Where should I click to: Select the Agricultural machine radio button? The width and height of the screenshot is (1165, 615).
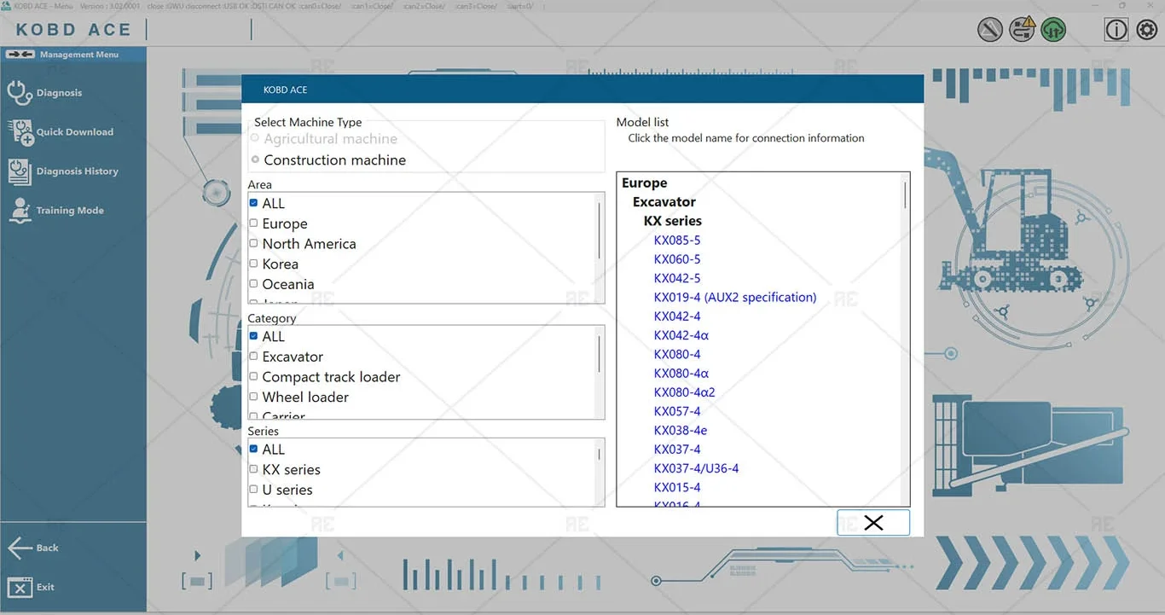(x=255, y=138)
